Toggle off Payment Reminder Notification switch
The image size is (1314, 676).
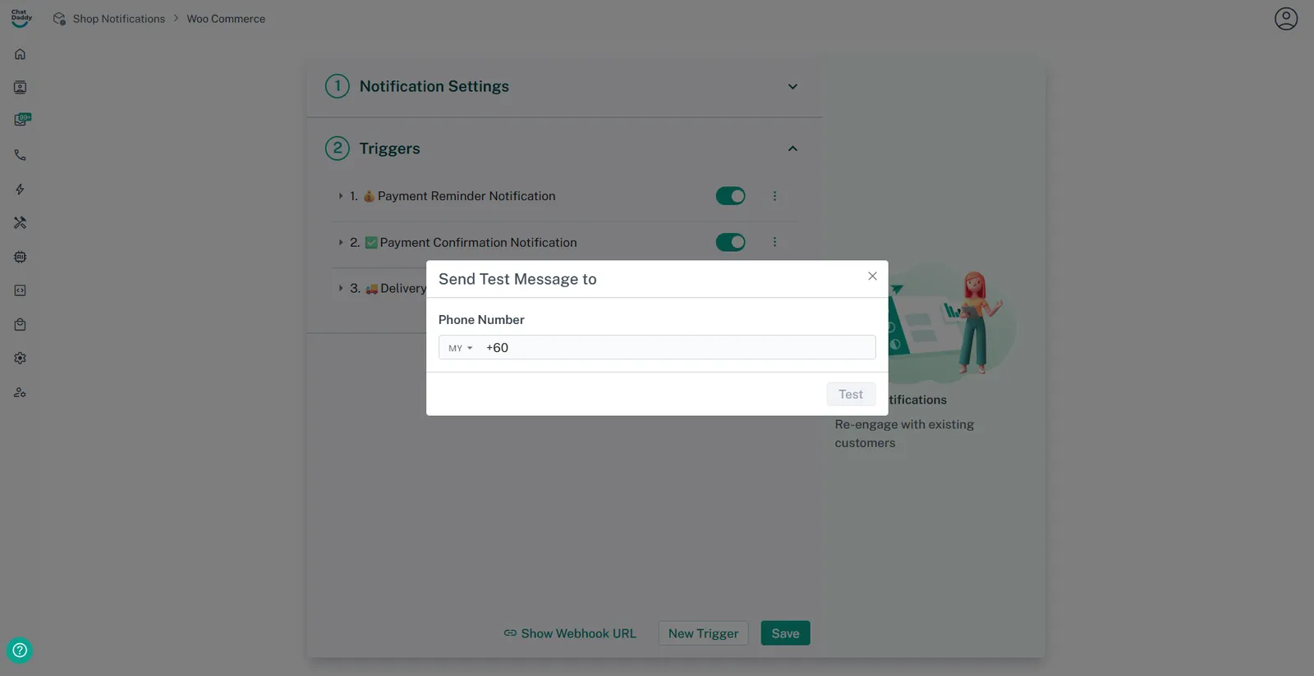pos(730,196)
